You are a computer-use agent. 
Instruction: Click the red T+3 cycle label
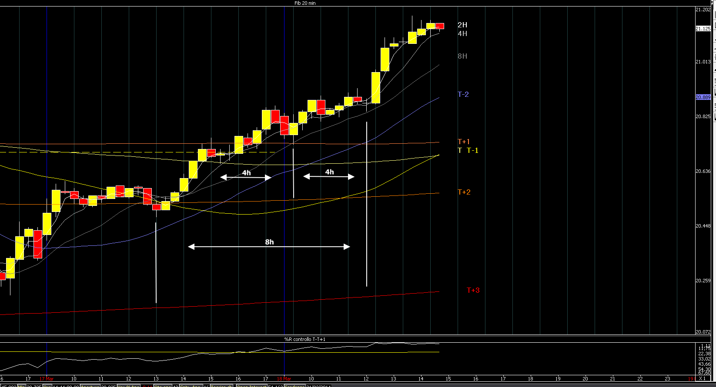point(473,290)
